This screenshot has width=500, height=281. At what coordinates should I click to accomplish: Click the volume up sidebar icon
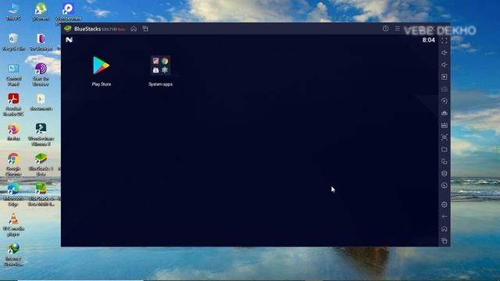(x=445, y=52)
